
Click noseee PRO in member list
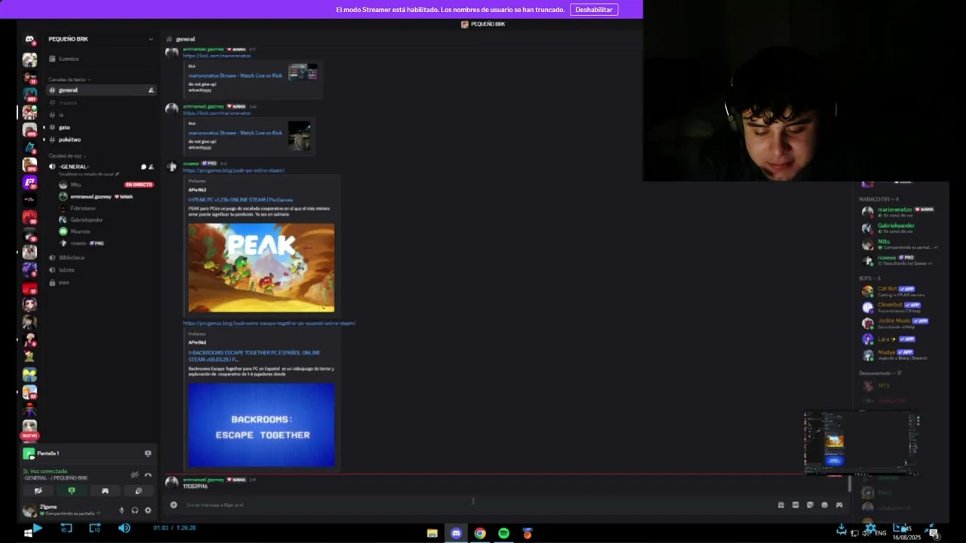click(898, 260)
